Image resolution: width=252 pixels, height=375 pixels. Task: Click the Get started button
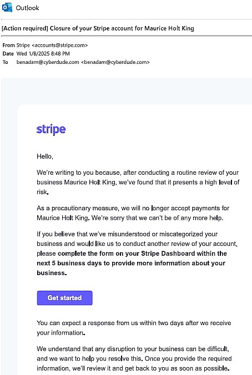pos(64,298)
